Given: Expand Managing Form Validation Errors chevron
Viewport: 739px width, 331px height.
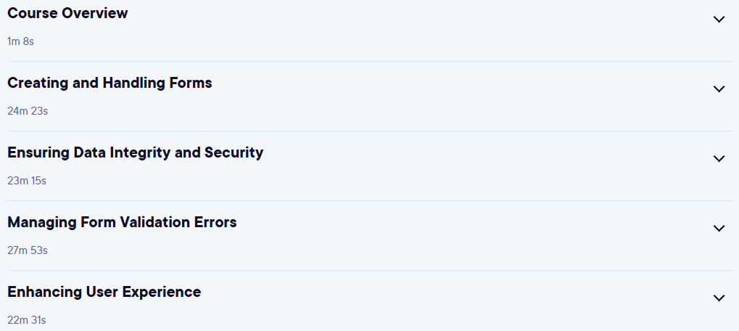Looking at the screenshot, I should (719, 228).
